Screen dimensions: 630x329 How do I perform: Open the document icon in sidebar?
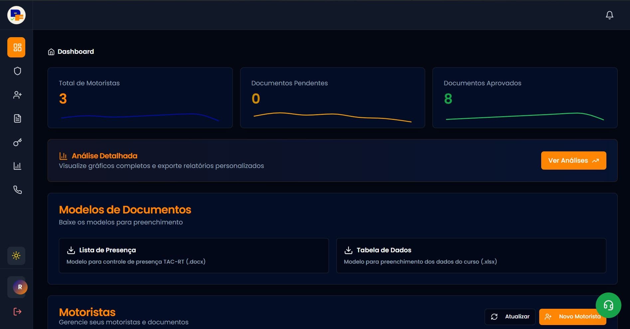coord(17,119)
